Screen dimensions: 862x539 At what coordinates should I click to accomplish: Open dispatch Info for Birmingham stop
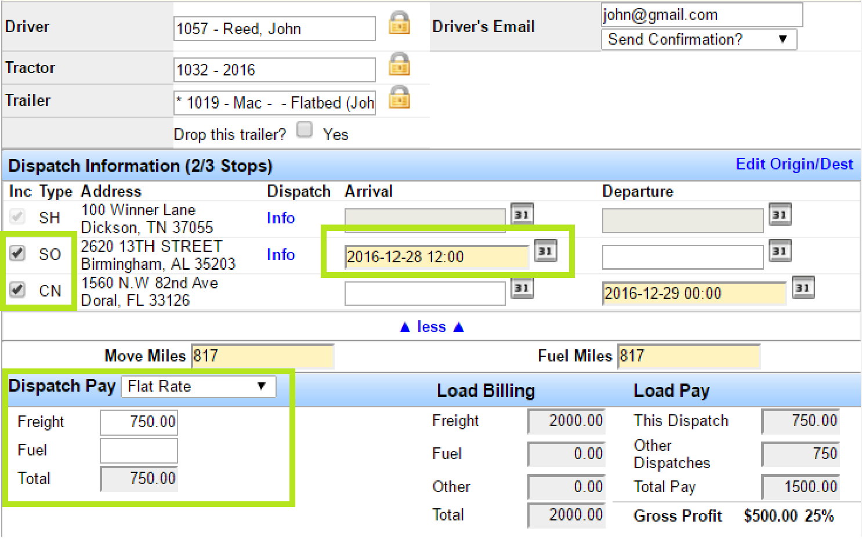click(x=281, y=255)
